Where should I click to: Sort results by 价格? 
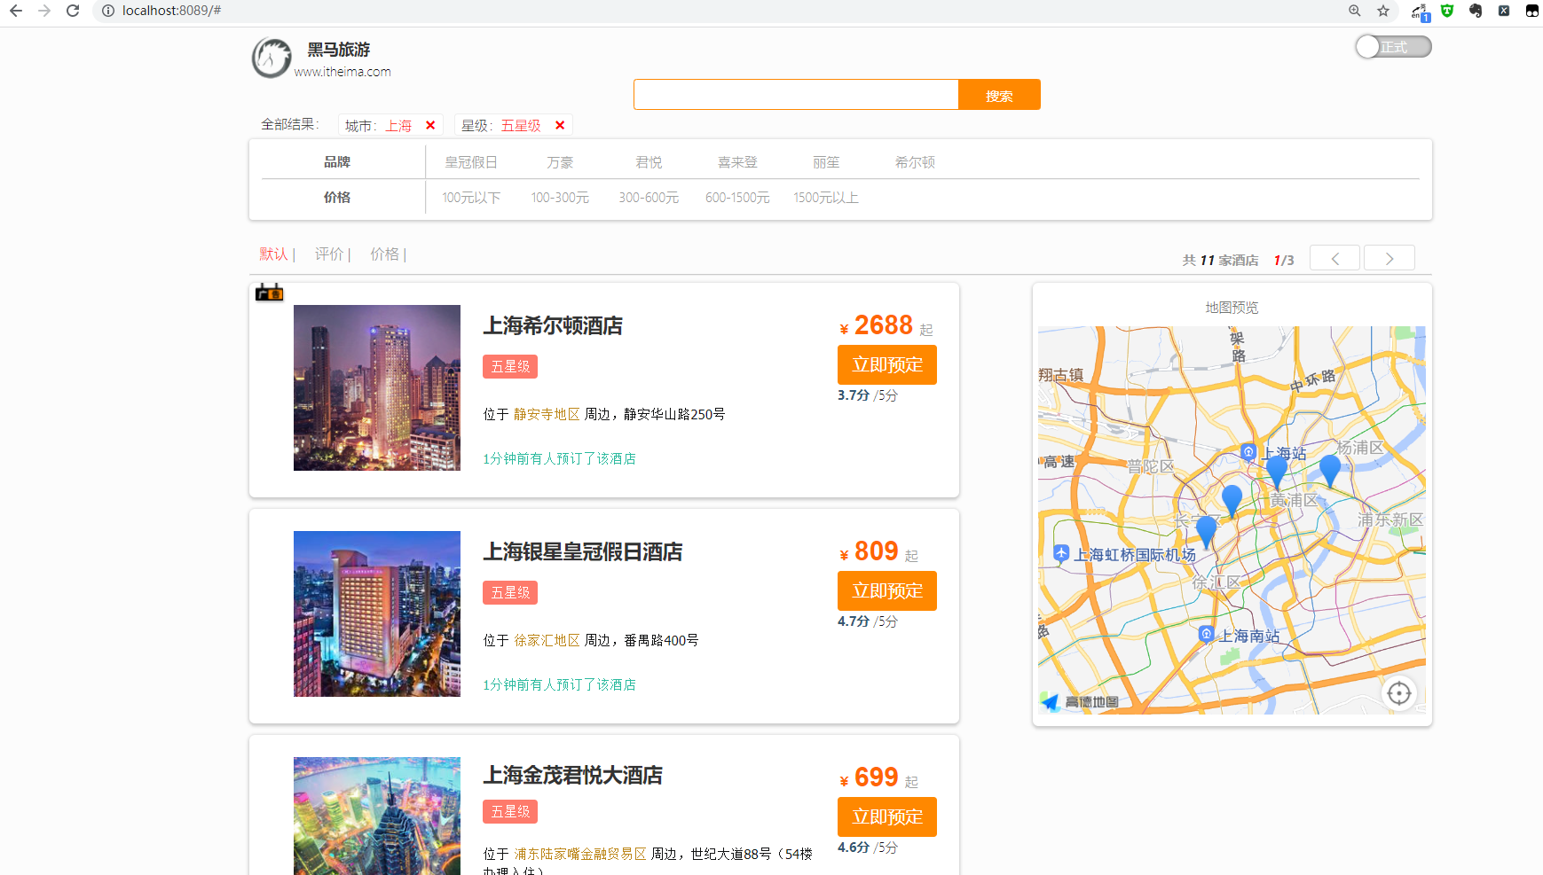tap(384, 254)
